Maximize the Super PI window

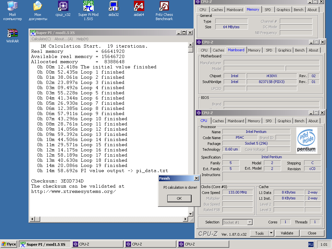(x=184, y=33)
